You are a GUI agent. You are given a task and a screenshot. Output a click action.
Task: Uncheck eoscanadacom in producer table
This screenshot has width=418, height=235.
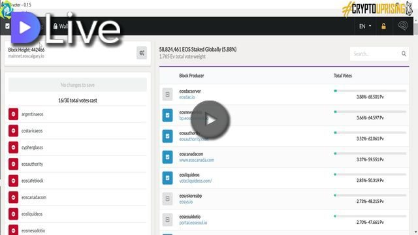point(167,157)
